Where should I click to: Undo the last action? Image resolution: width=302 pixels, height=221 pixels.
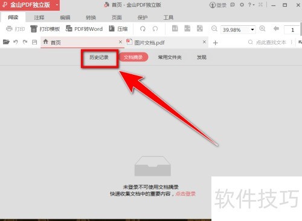[16, 42]
